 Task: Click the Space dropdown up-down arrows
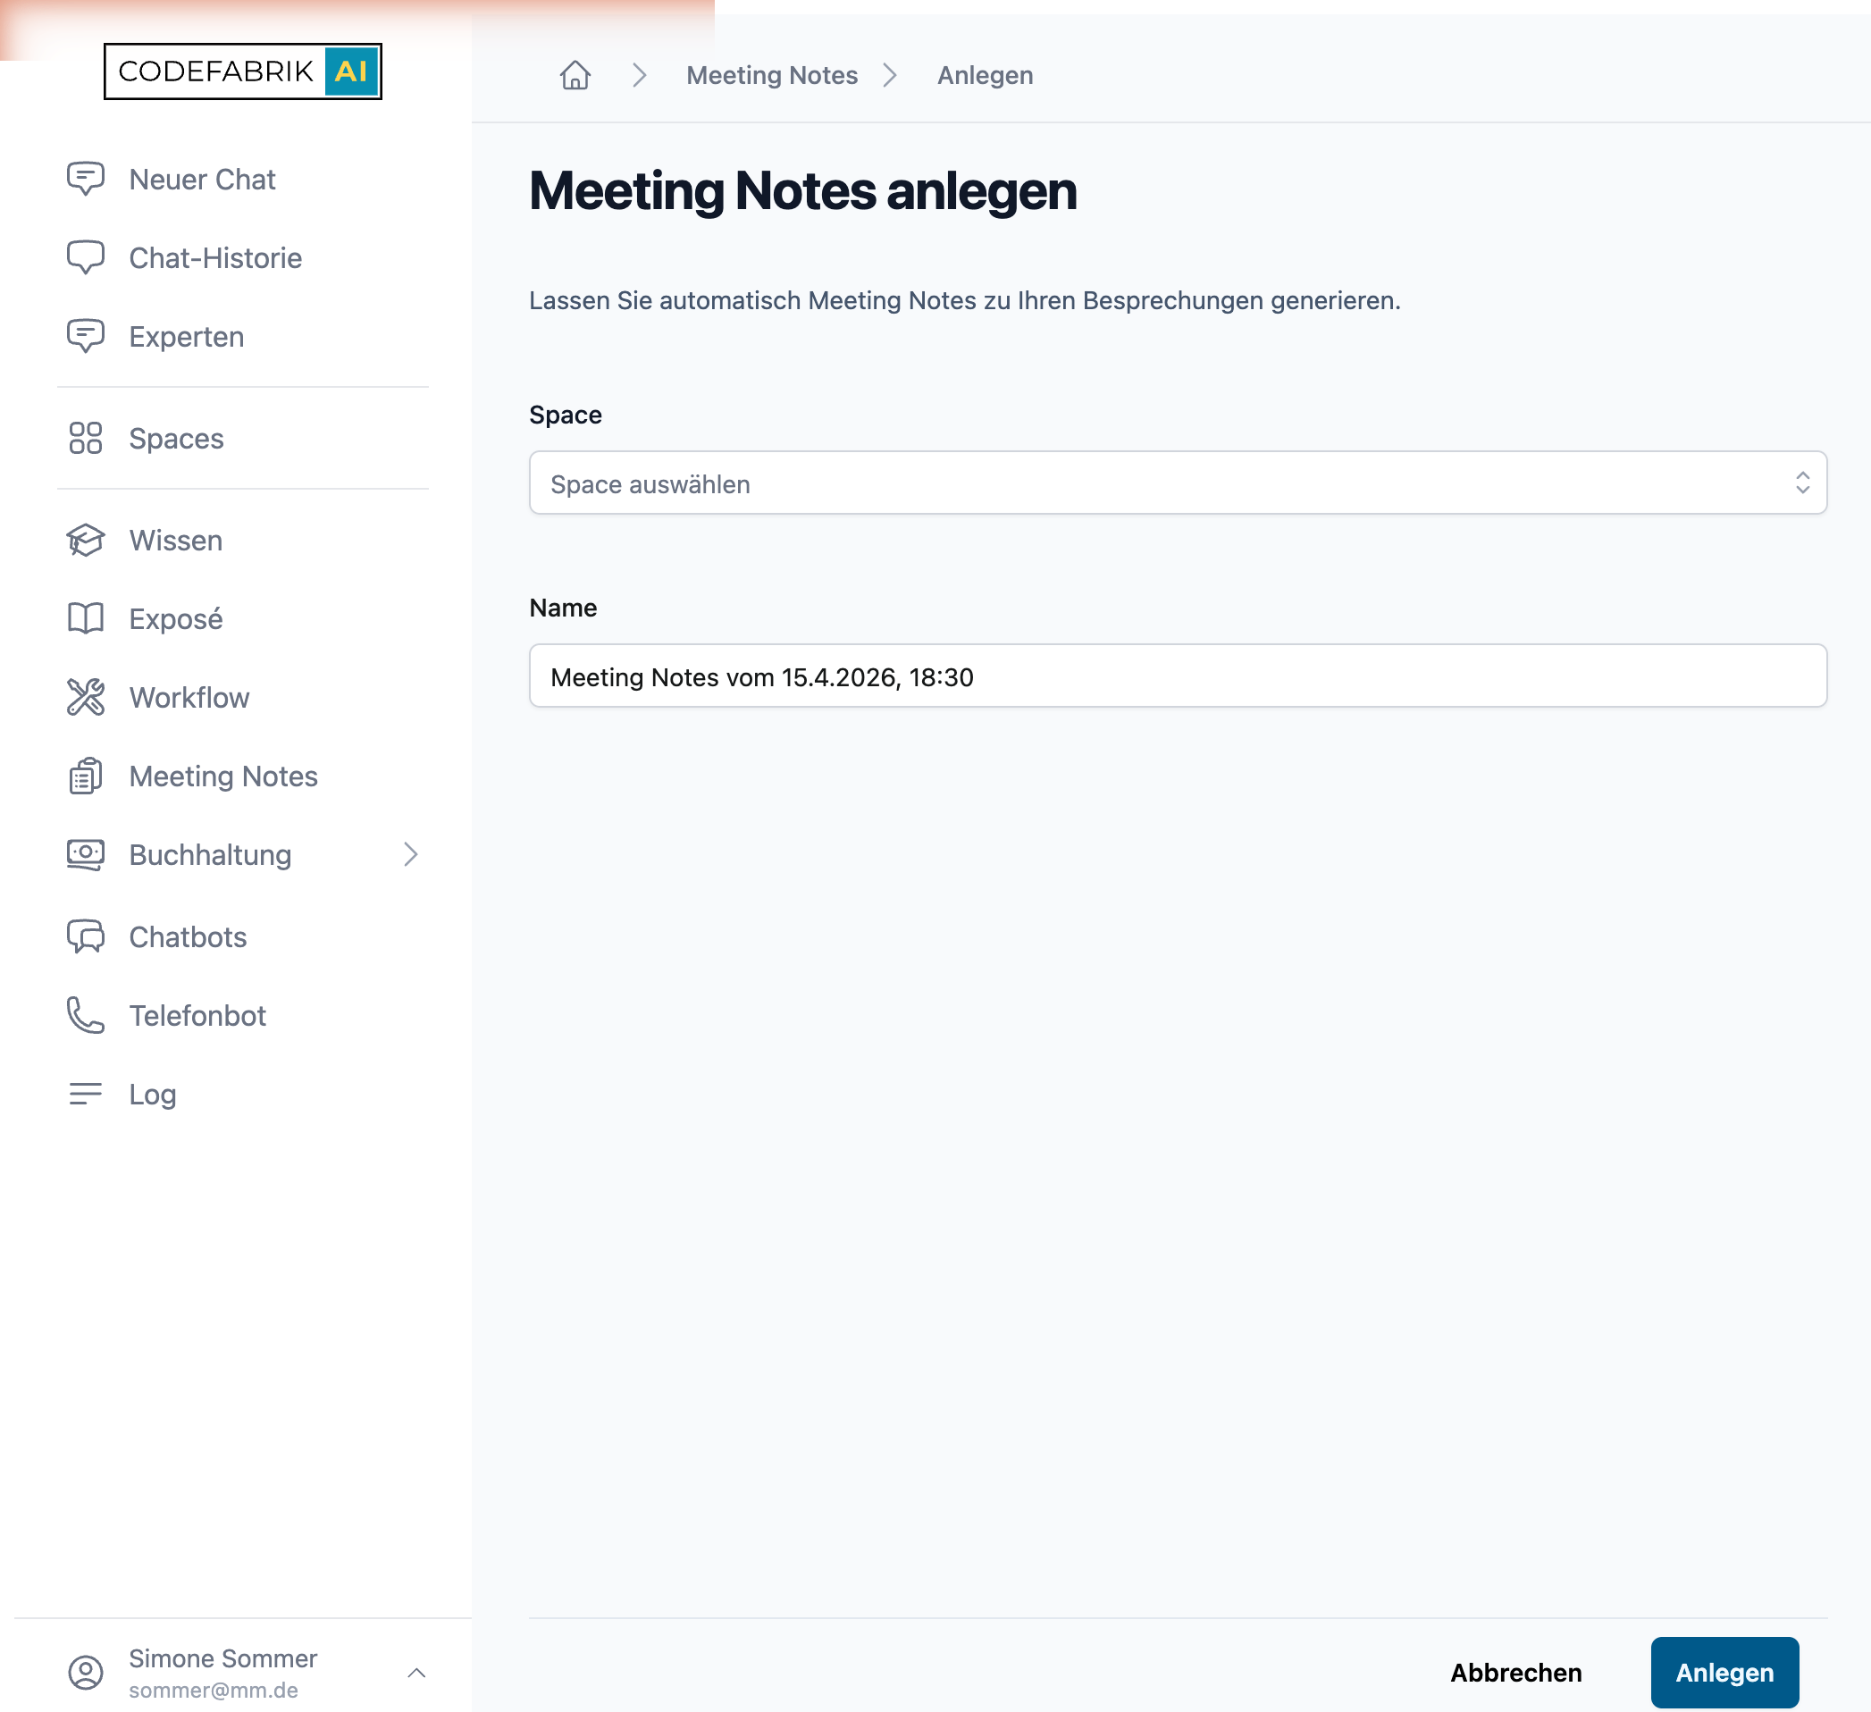tap(1802, 483)
